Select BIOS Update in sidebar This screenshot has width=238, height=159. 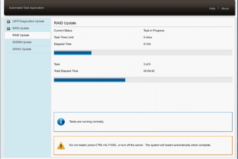coord(28,28)
